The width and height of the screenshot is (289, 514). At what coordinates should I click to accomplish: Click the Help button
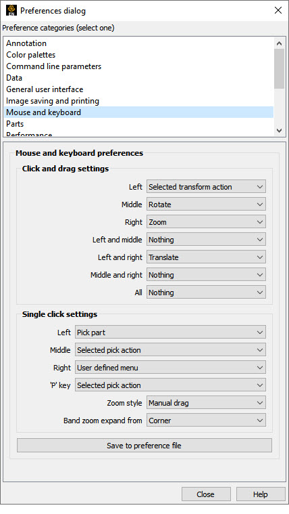point(261,494)
